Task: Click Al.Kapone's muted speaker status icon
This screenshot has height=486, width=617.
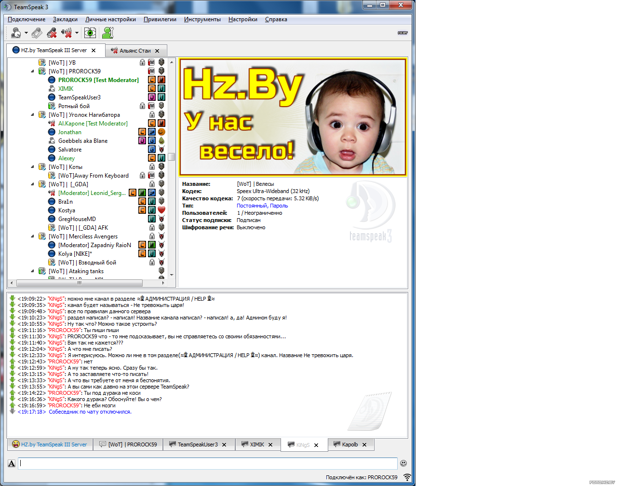Action: click(52, 124)
